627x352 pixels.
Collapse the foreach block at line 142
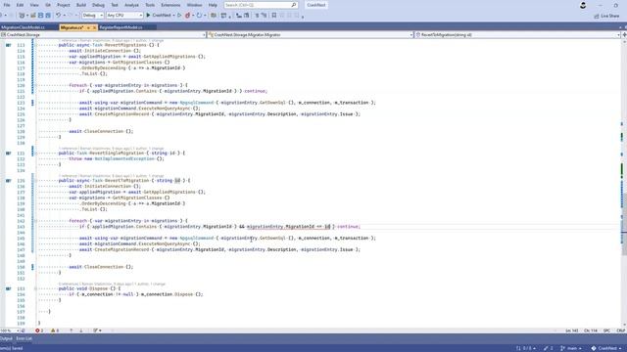coord(35,221)
